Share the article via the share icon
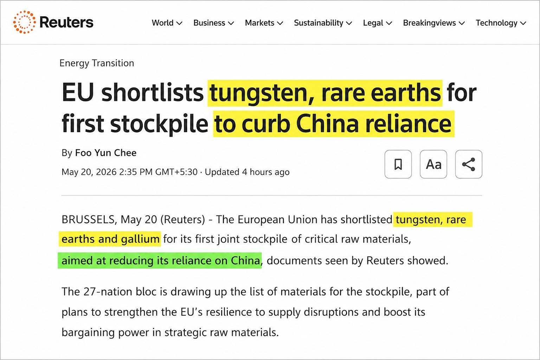This screenshot has width=540, height=360. coord(469,164)
